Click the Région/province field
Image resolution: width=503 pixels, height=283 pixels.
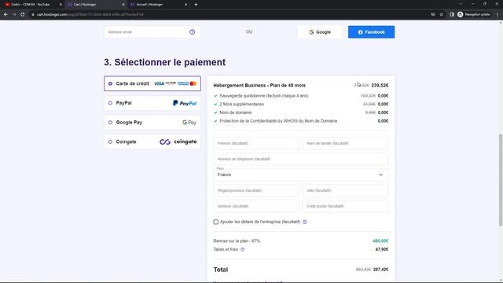256,190
